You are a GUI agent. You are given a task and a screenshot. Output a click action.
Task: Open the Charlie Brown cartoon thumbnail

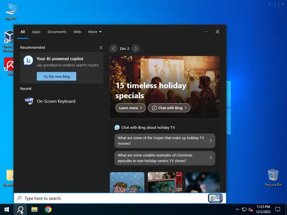pos(127,182)
